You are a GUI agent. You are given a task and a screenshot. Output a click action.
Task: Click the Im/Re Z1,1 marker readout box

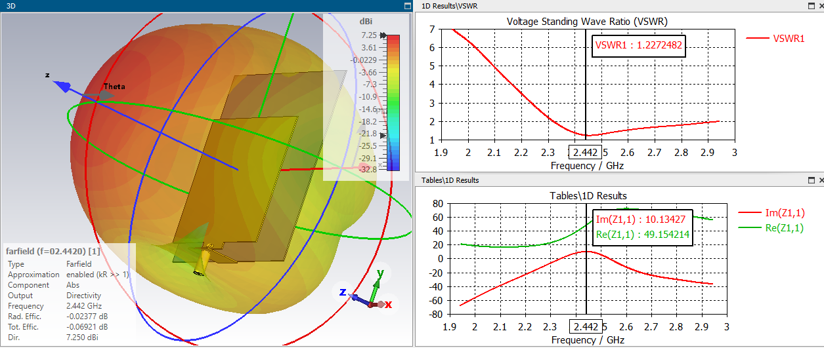pyautogui.click(x=643, y=227)
